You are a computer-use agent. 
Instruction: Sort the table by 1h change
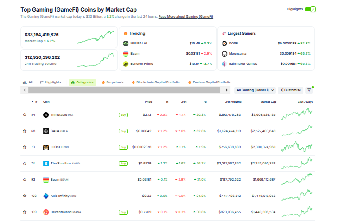coord(166,102)
